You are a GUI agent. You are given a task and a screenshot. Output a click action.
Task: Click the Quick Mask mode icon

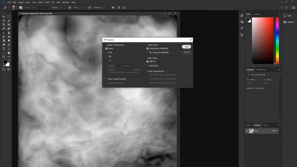pos(4,70)
